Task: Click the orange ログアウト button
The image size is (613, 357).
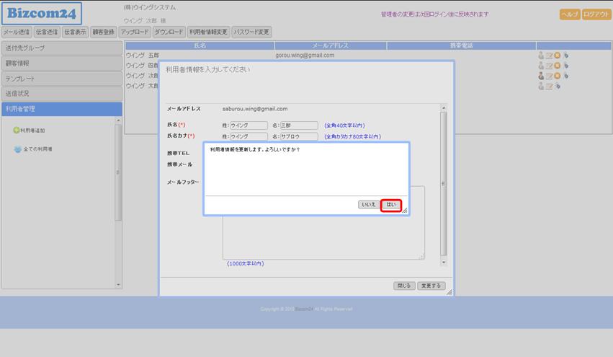Action: click(596, 14)
